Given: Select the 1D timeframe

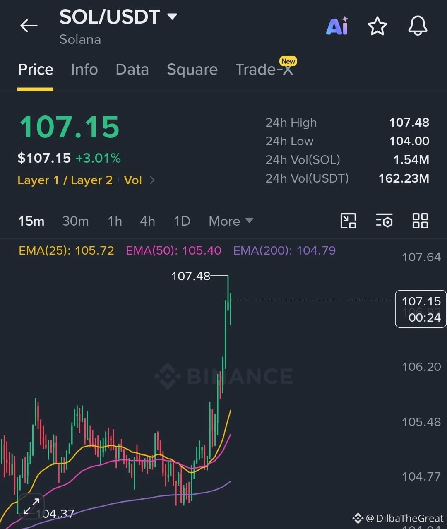Looking at the screenshot, I should (182, 221).
